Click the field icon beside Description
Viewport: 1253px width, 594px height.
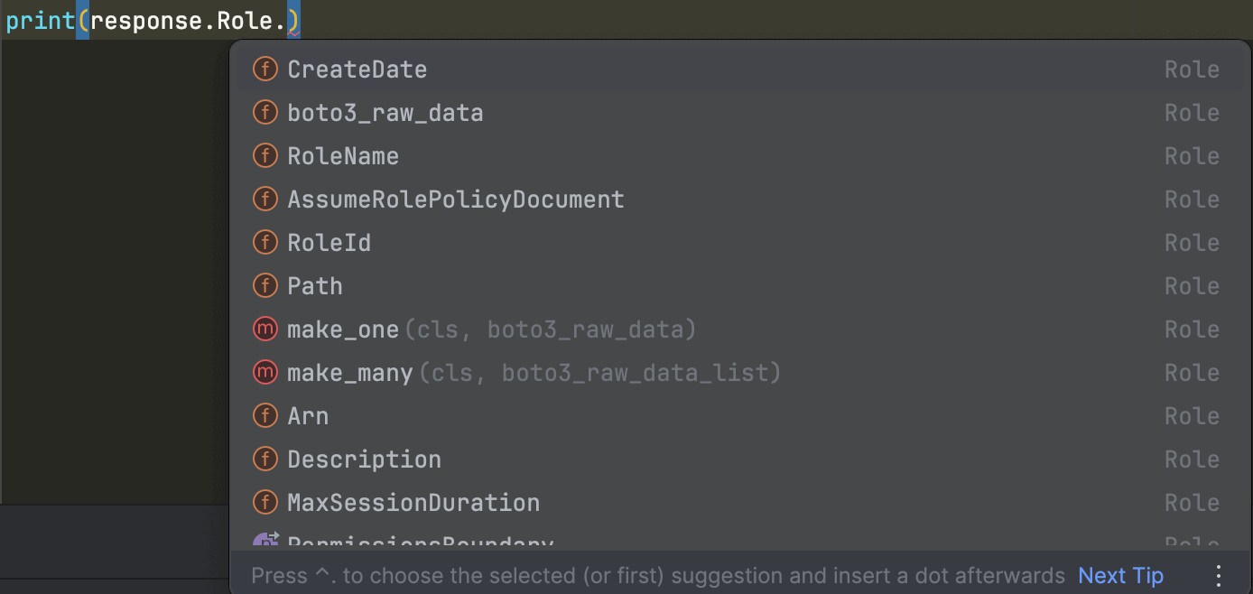click(265, 459)
